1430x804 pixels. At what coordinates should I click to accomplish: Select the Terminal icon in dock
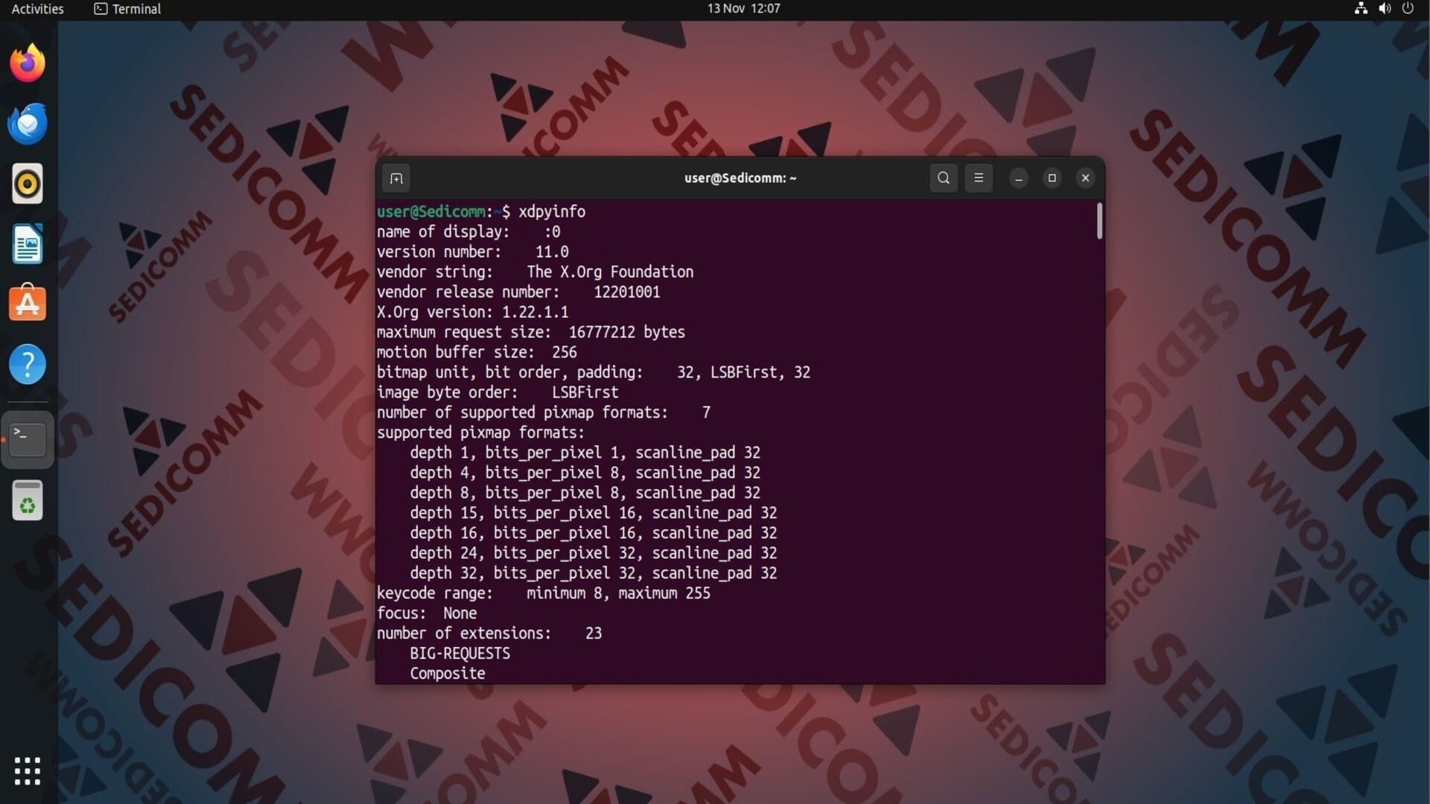pos(28,439)
